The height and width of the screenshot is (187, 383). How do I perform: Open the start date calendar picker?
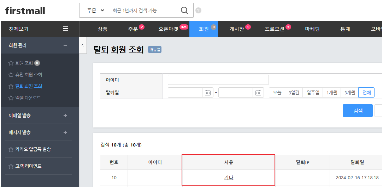208,93
